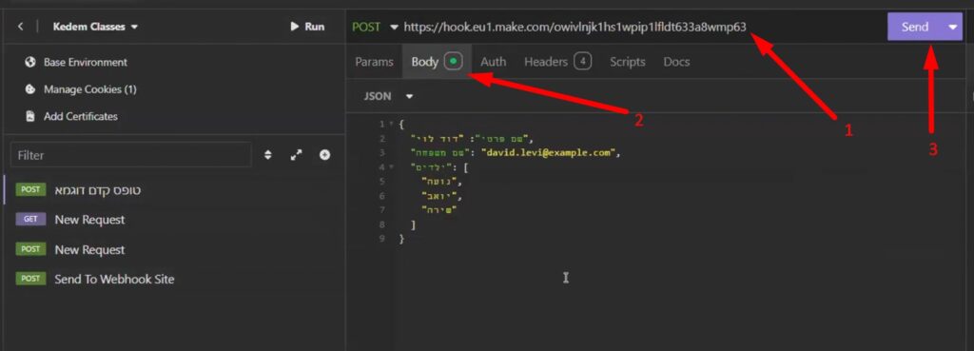Screen dimensions: 974x351
Task: Switch to the Headers tab
Action: [x=557, y=62]
